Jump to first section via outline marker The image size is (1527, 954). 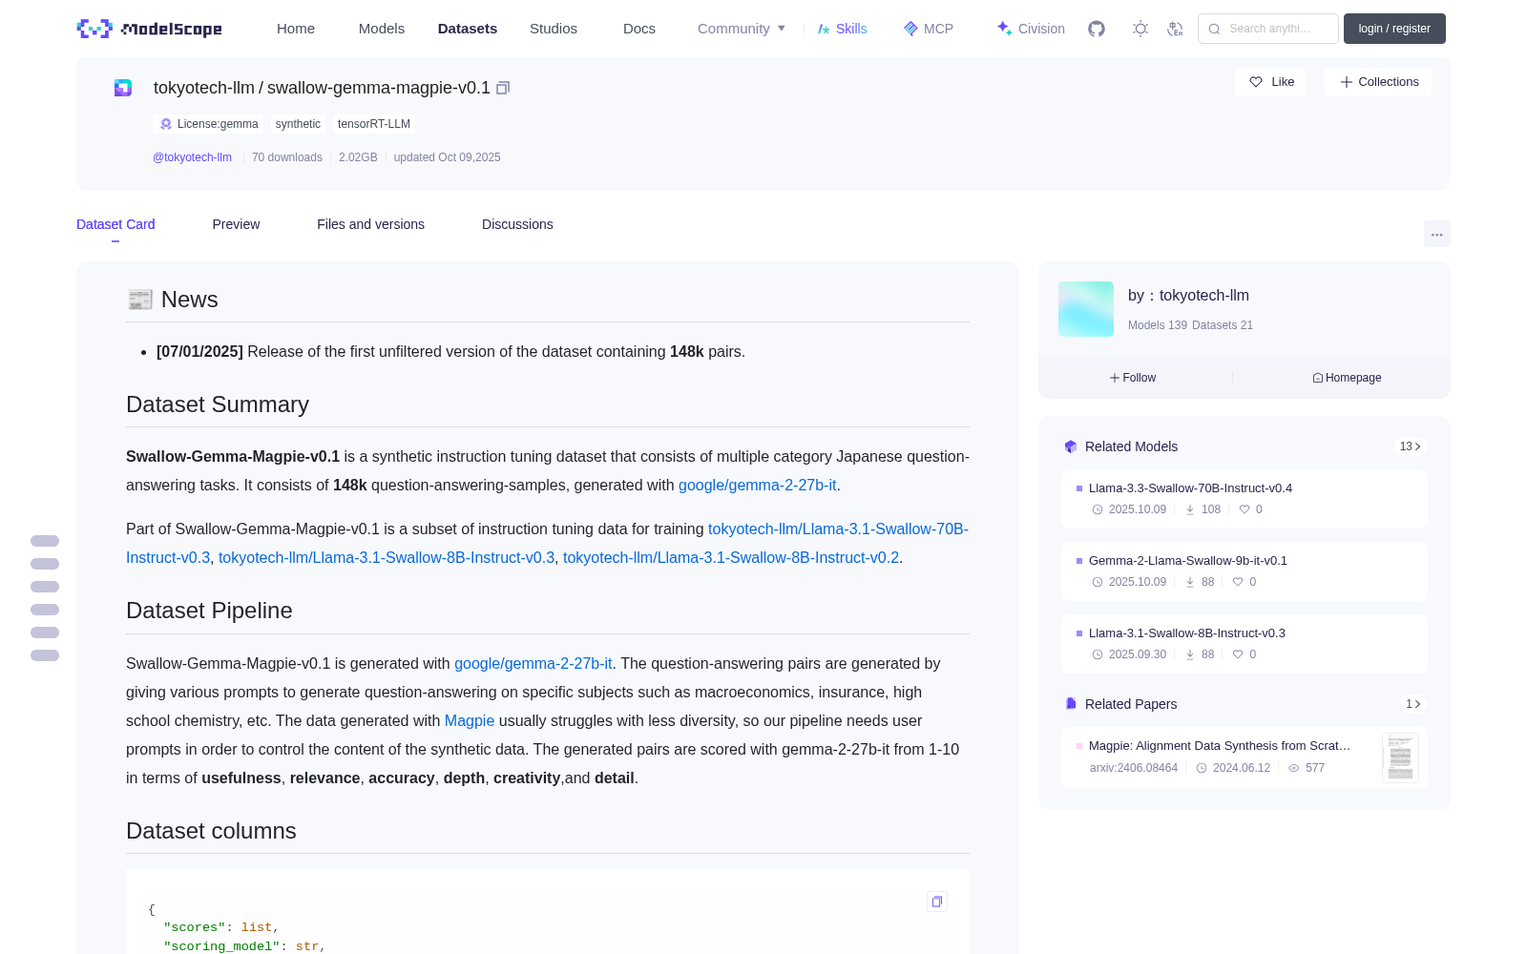(x=45, y=541)
